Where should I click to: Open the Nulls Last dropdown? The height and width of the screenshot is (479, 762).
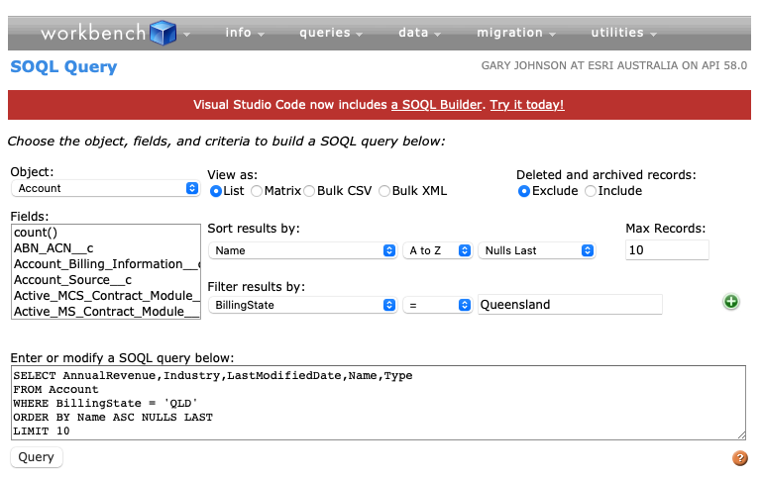point(537,250)
